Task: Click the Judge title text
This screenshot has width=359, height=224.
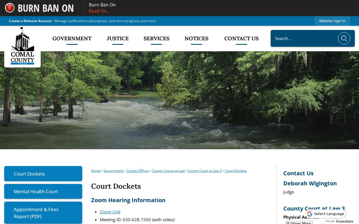Action: click(289, 192)
